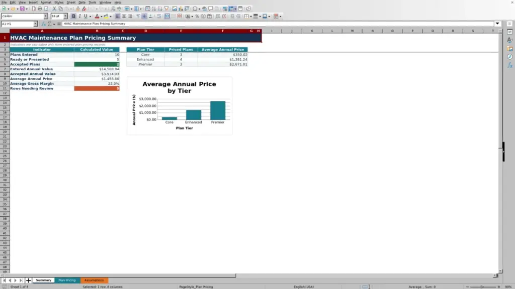Switch to the Assumptions sheet tab

pos(94,280)
